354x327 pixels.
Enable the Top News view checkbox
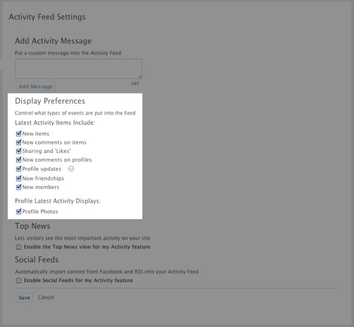click(x=19, y=247)
